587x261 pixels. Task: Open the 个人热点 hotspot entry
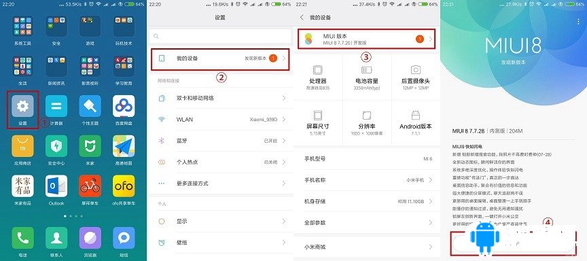click(220, 162)
